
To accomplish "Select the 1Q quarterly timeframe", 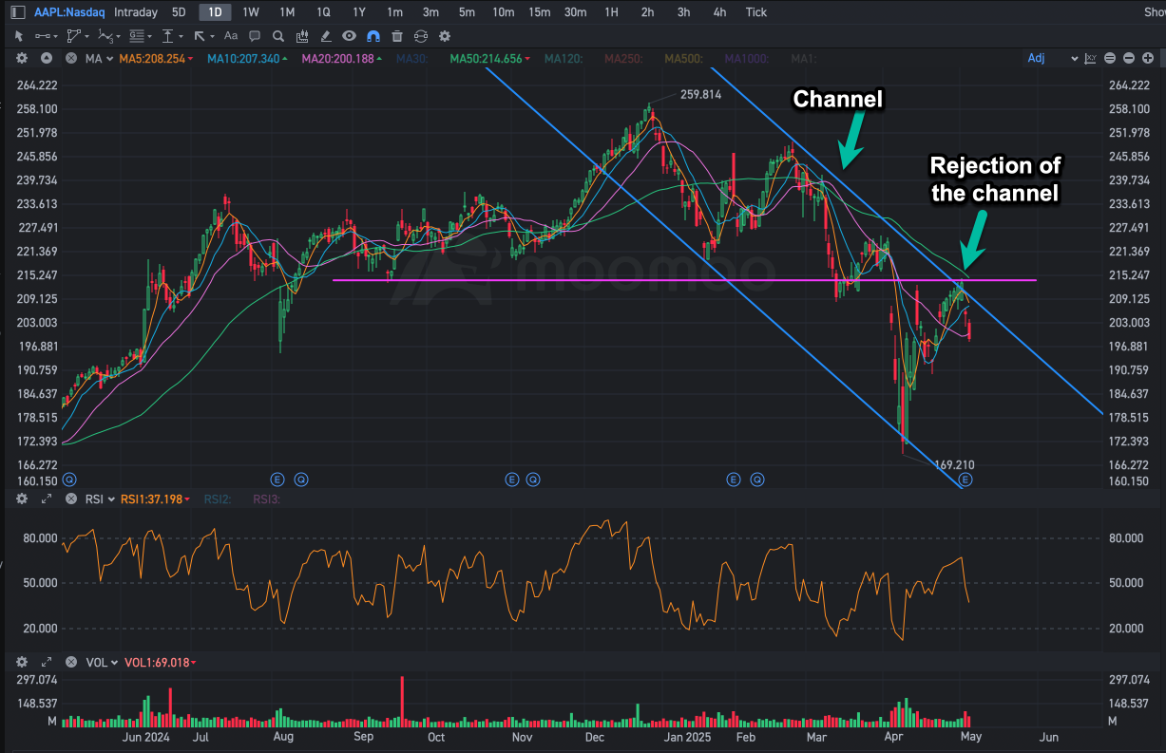I will [x=323, y=12].
